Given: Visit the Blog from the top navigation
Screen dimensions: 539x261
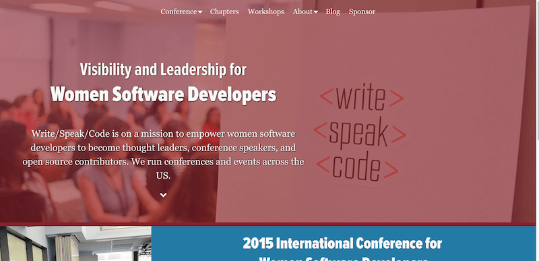Looking at the screenshot, I should 333,11.
